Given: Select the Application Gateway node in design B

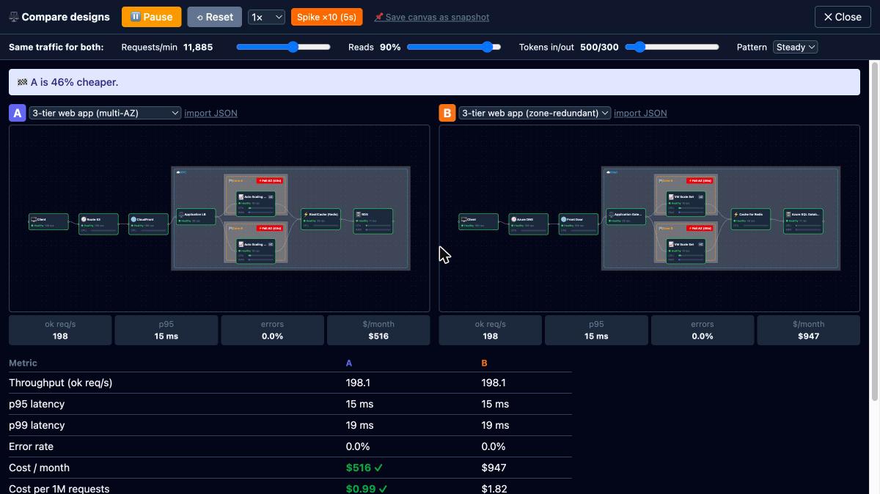Looking at the screenshot, I should click(626, 217).
